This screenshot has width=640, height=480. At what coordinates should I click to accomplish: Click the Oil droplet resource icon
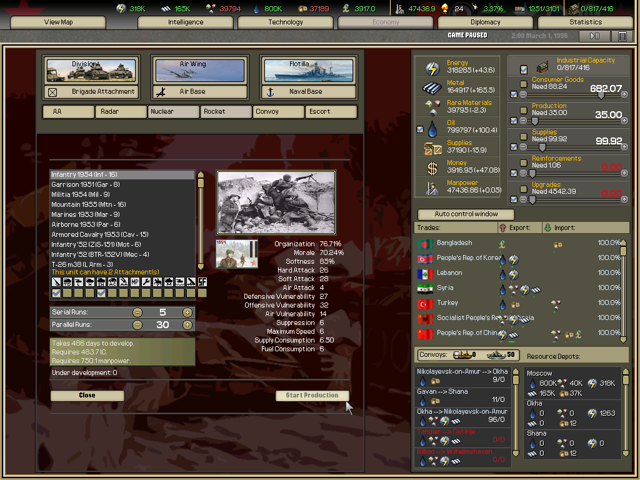pyautogui.click(x=433, y=129)
